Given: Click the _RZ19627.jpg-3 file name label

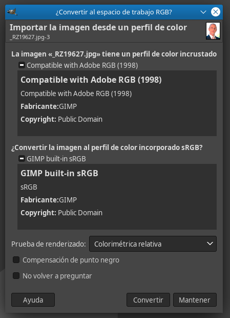Looking at the screenshot, I should (x=30, y=37).
